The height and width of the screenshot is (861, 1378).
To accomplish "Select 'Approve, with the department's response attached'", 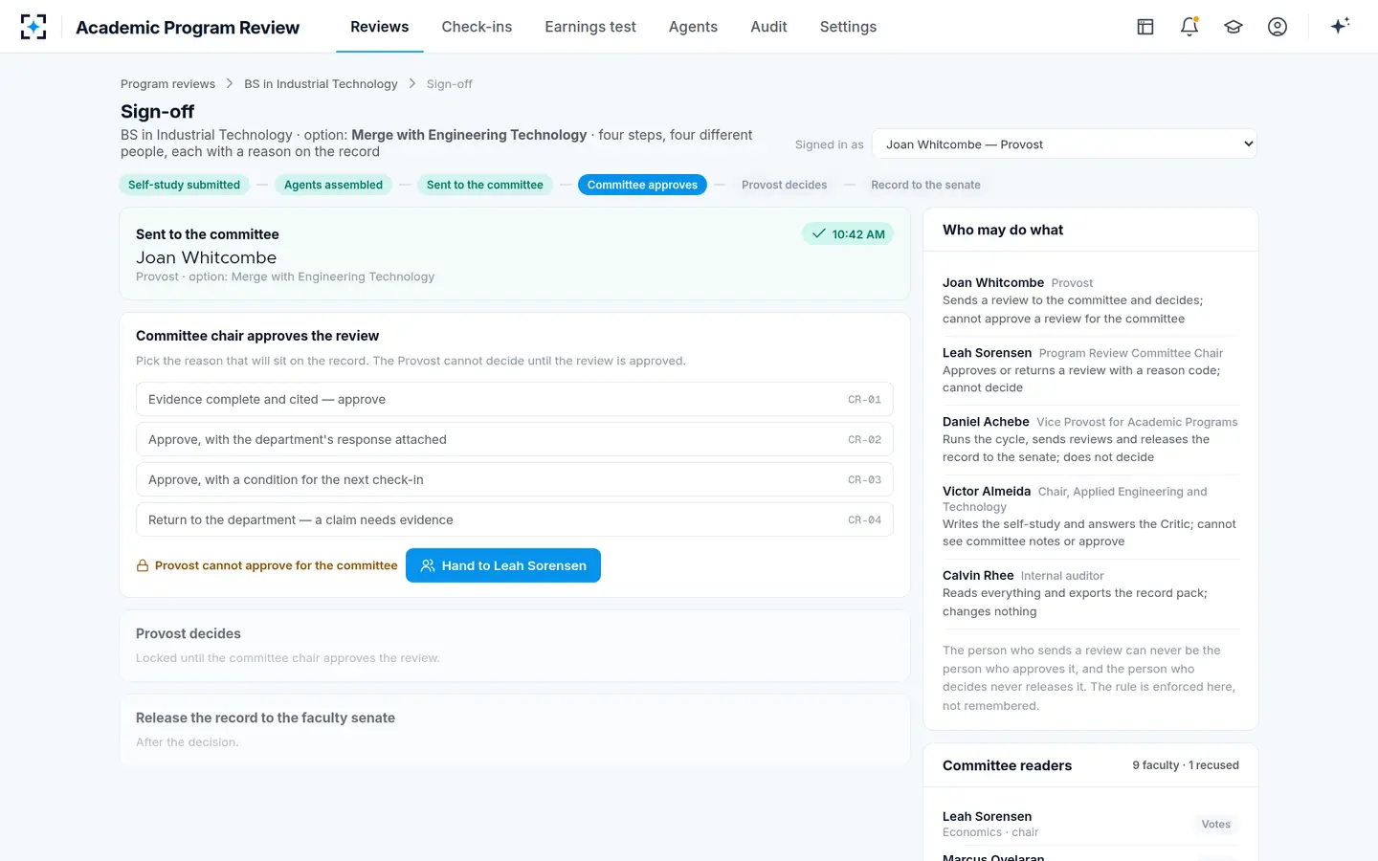I will tap(515, 439).
